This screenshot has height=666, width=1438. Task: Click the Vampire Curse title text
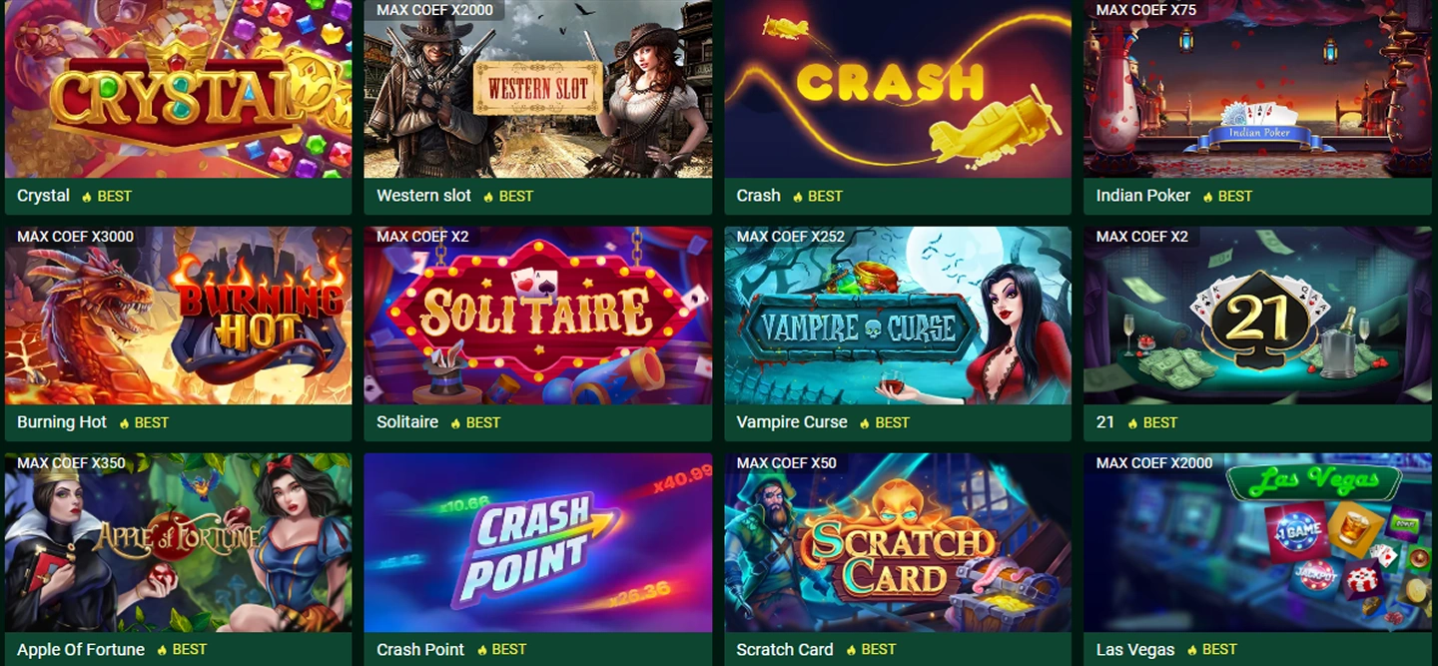pos(792,422)
